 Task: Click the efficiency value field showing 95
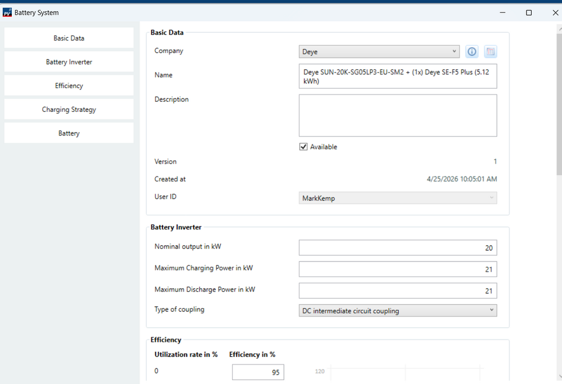[x=258, y=372]
